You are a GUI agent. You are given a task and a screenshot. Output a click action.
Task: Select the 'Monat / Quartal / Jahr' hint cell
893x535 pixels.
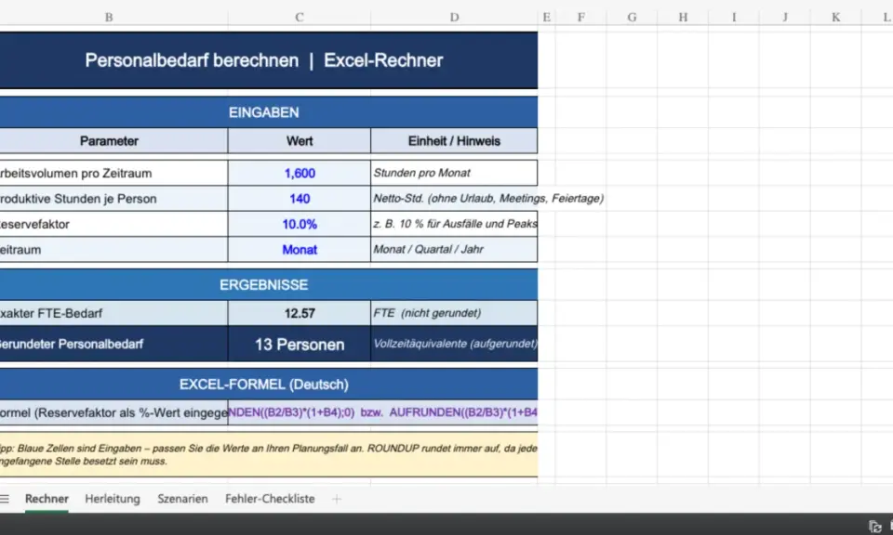point(454,250)
